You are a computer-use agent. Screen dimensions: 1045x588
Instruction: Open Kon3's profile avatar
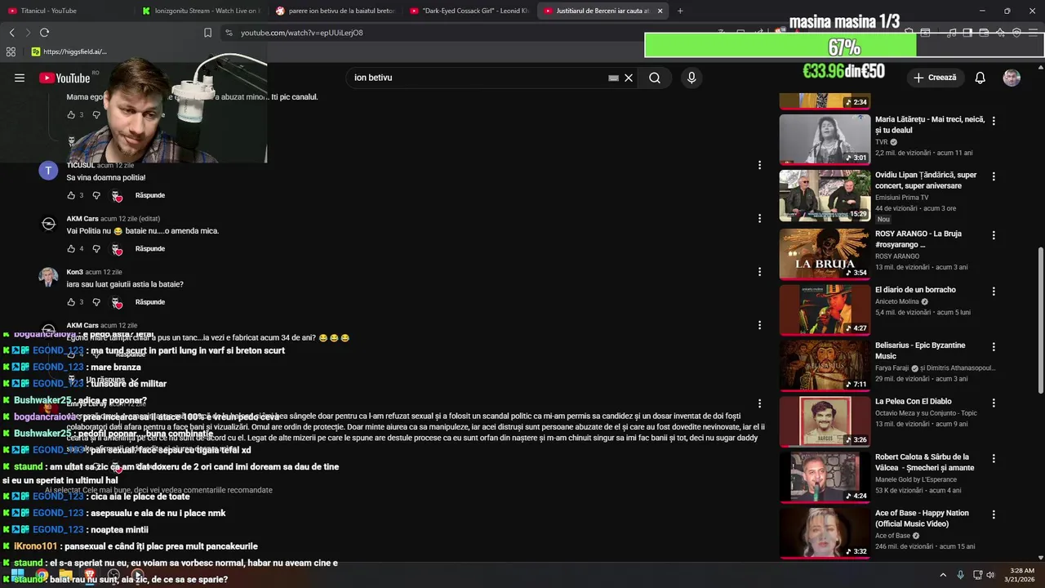click(x=48, y=277)
